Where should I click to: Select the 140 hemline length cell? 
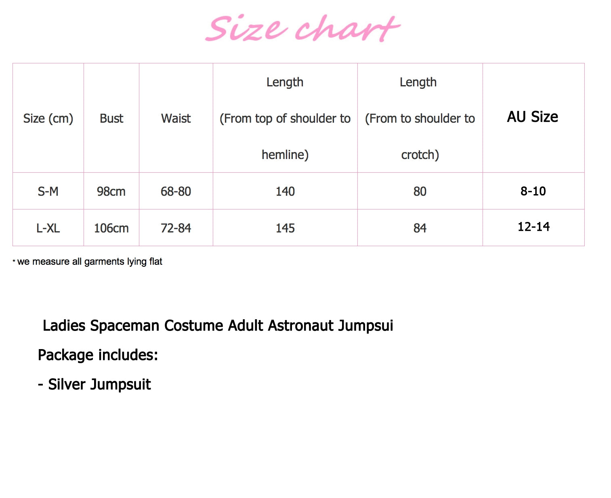285,191
